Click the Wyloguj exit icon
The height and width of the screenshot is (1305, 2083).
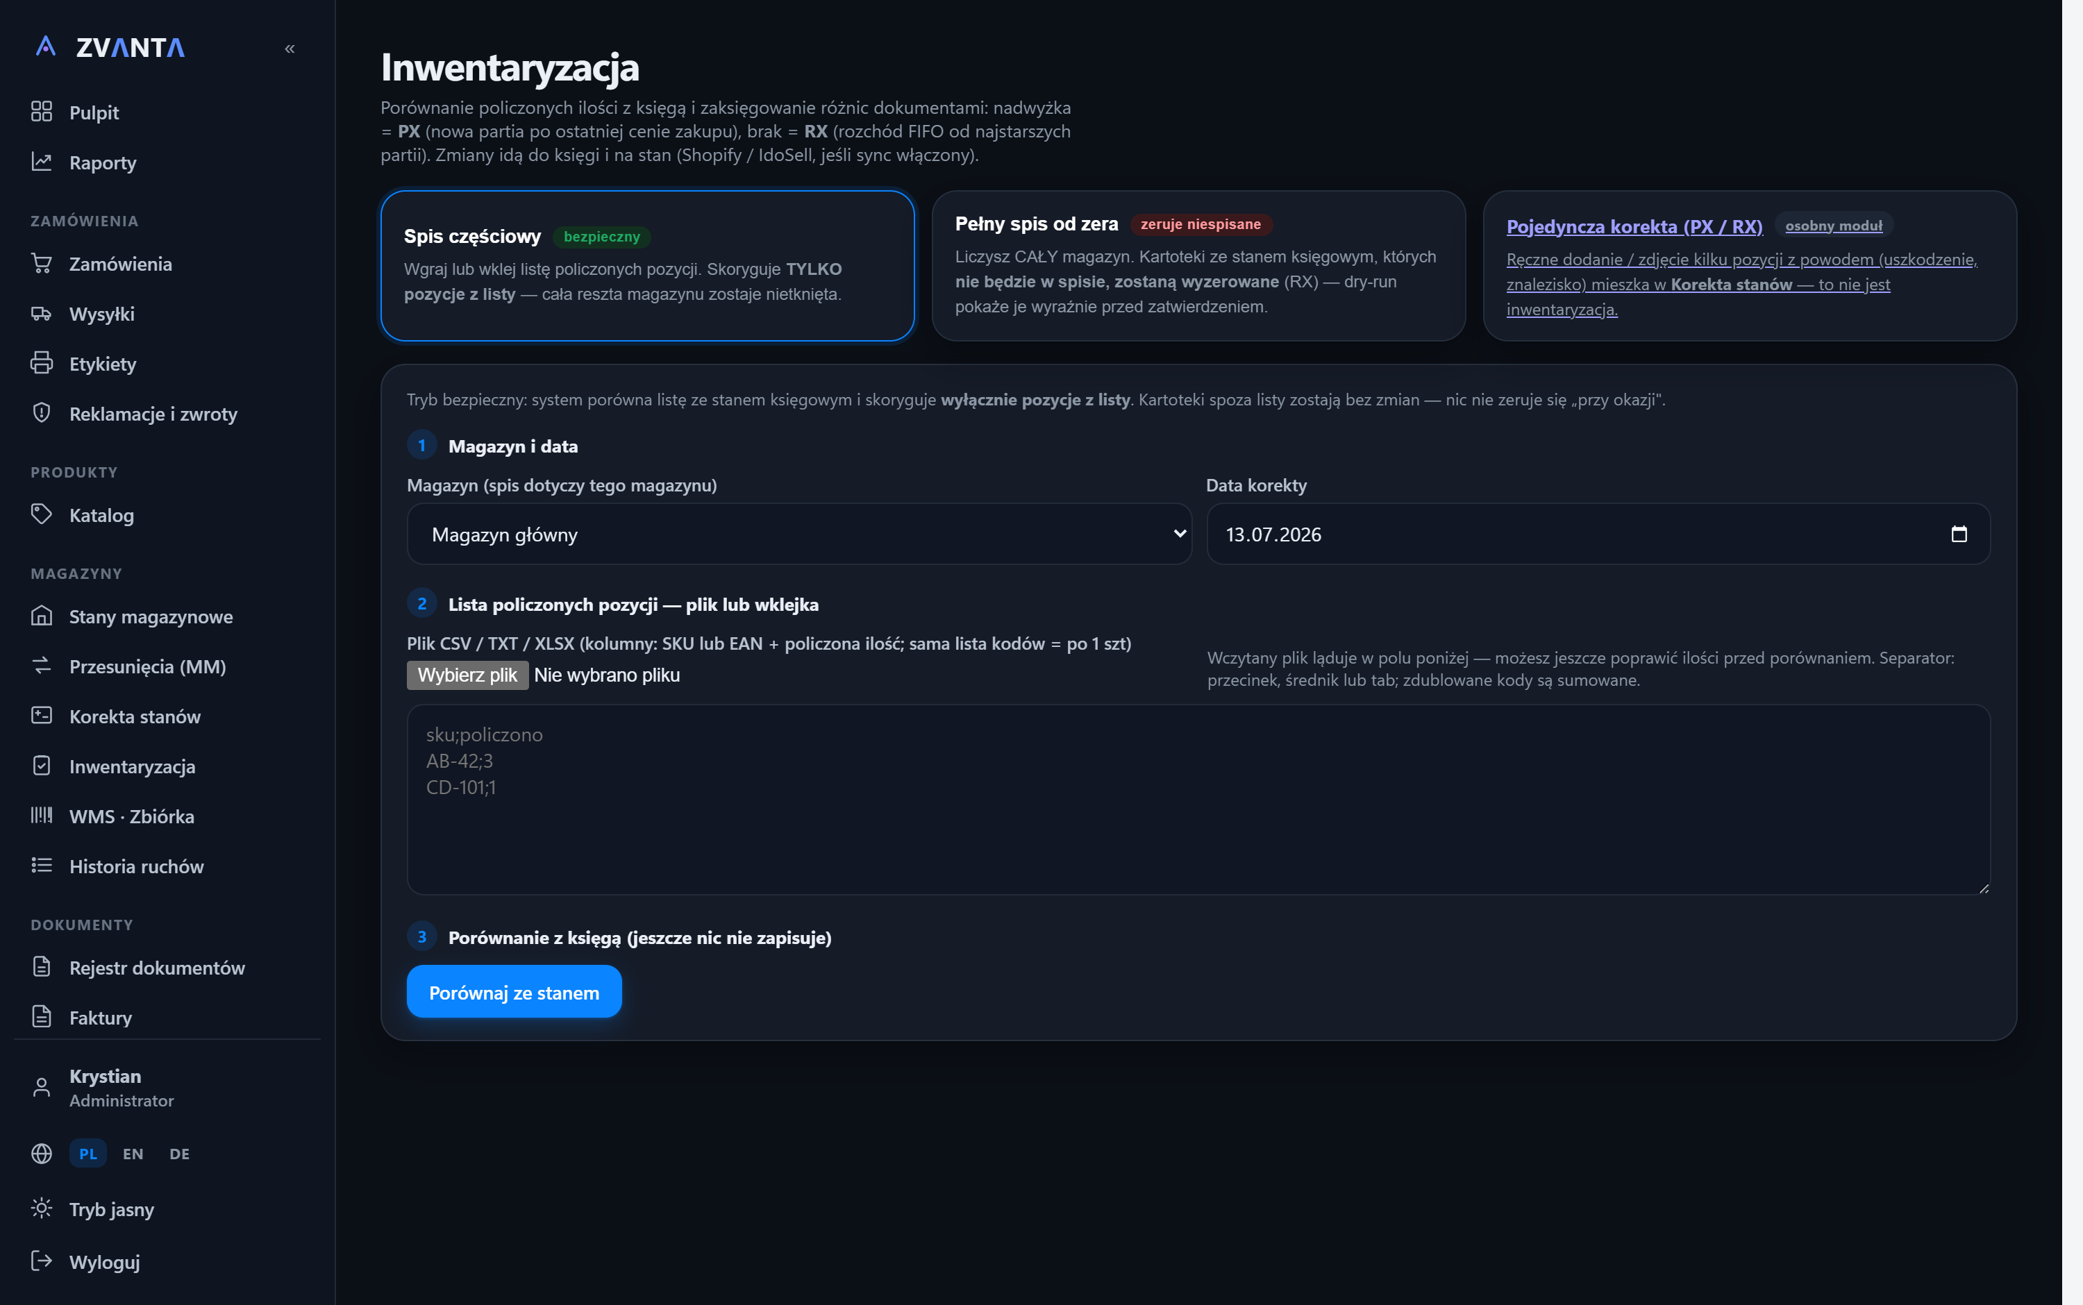pyautogui.click(x=42, y=1261)
